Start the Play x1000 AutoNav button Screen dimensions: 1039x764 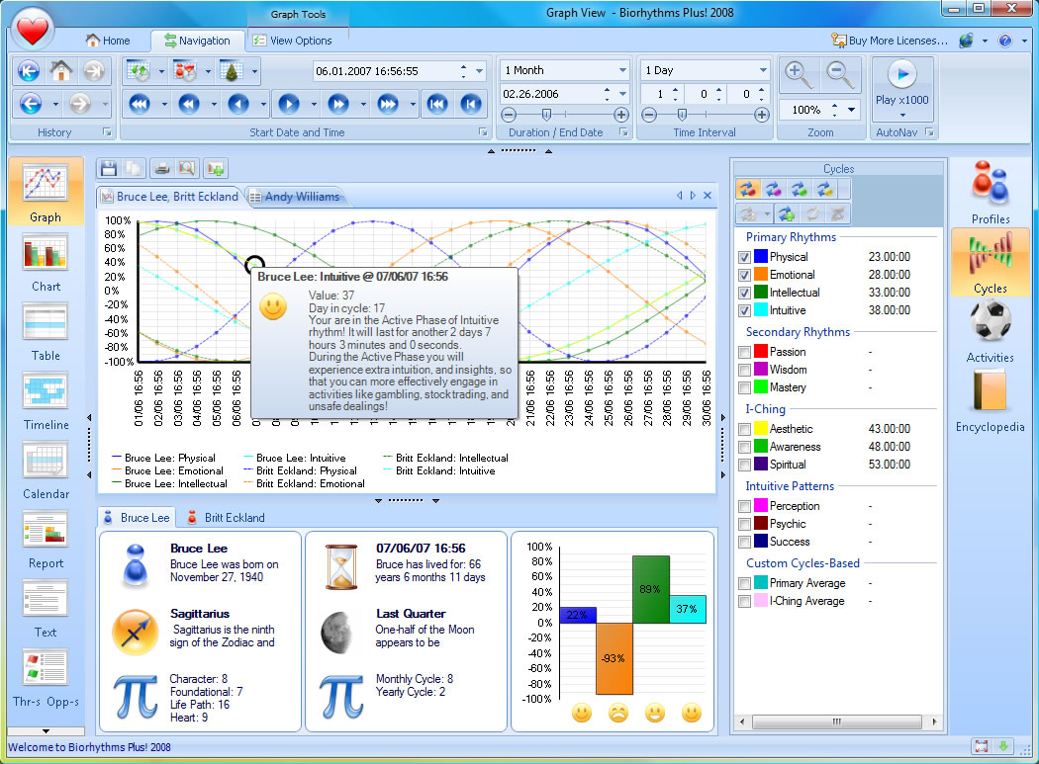901,83
